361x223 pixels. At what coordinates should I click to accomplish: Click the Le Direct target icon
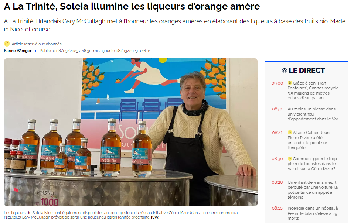click(285, 71)
